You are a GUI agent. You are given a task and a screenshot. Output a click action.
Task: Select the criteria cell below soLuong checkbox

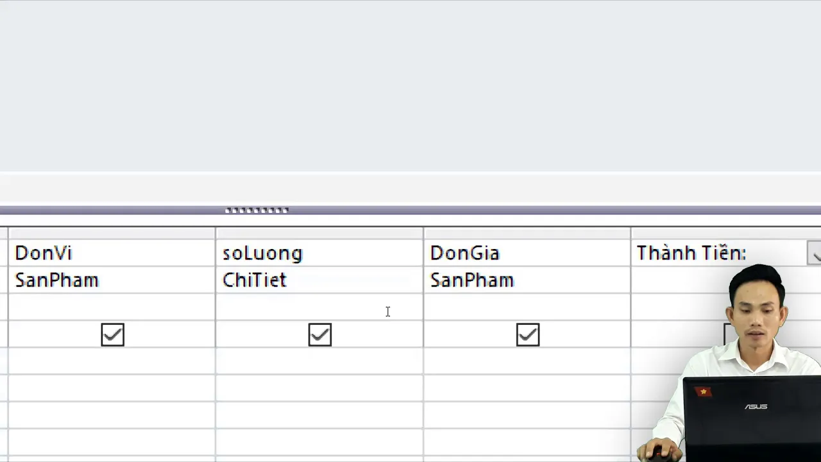(x=319, y=361)
